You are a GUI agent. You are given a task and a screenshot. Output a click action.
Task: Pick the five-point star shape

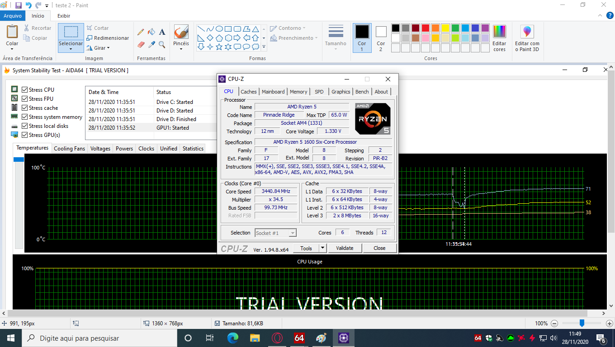click(219, 47)
